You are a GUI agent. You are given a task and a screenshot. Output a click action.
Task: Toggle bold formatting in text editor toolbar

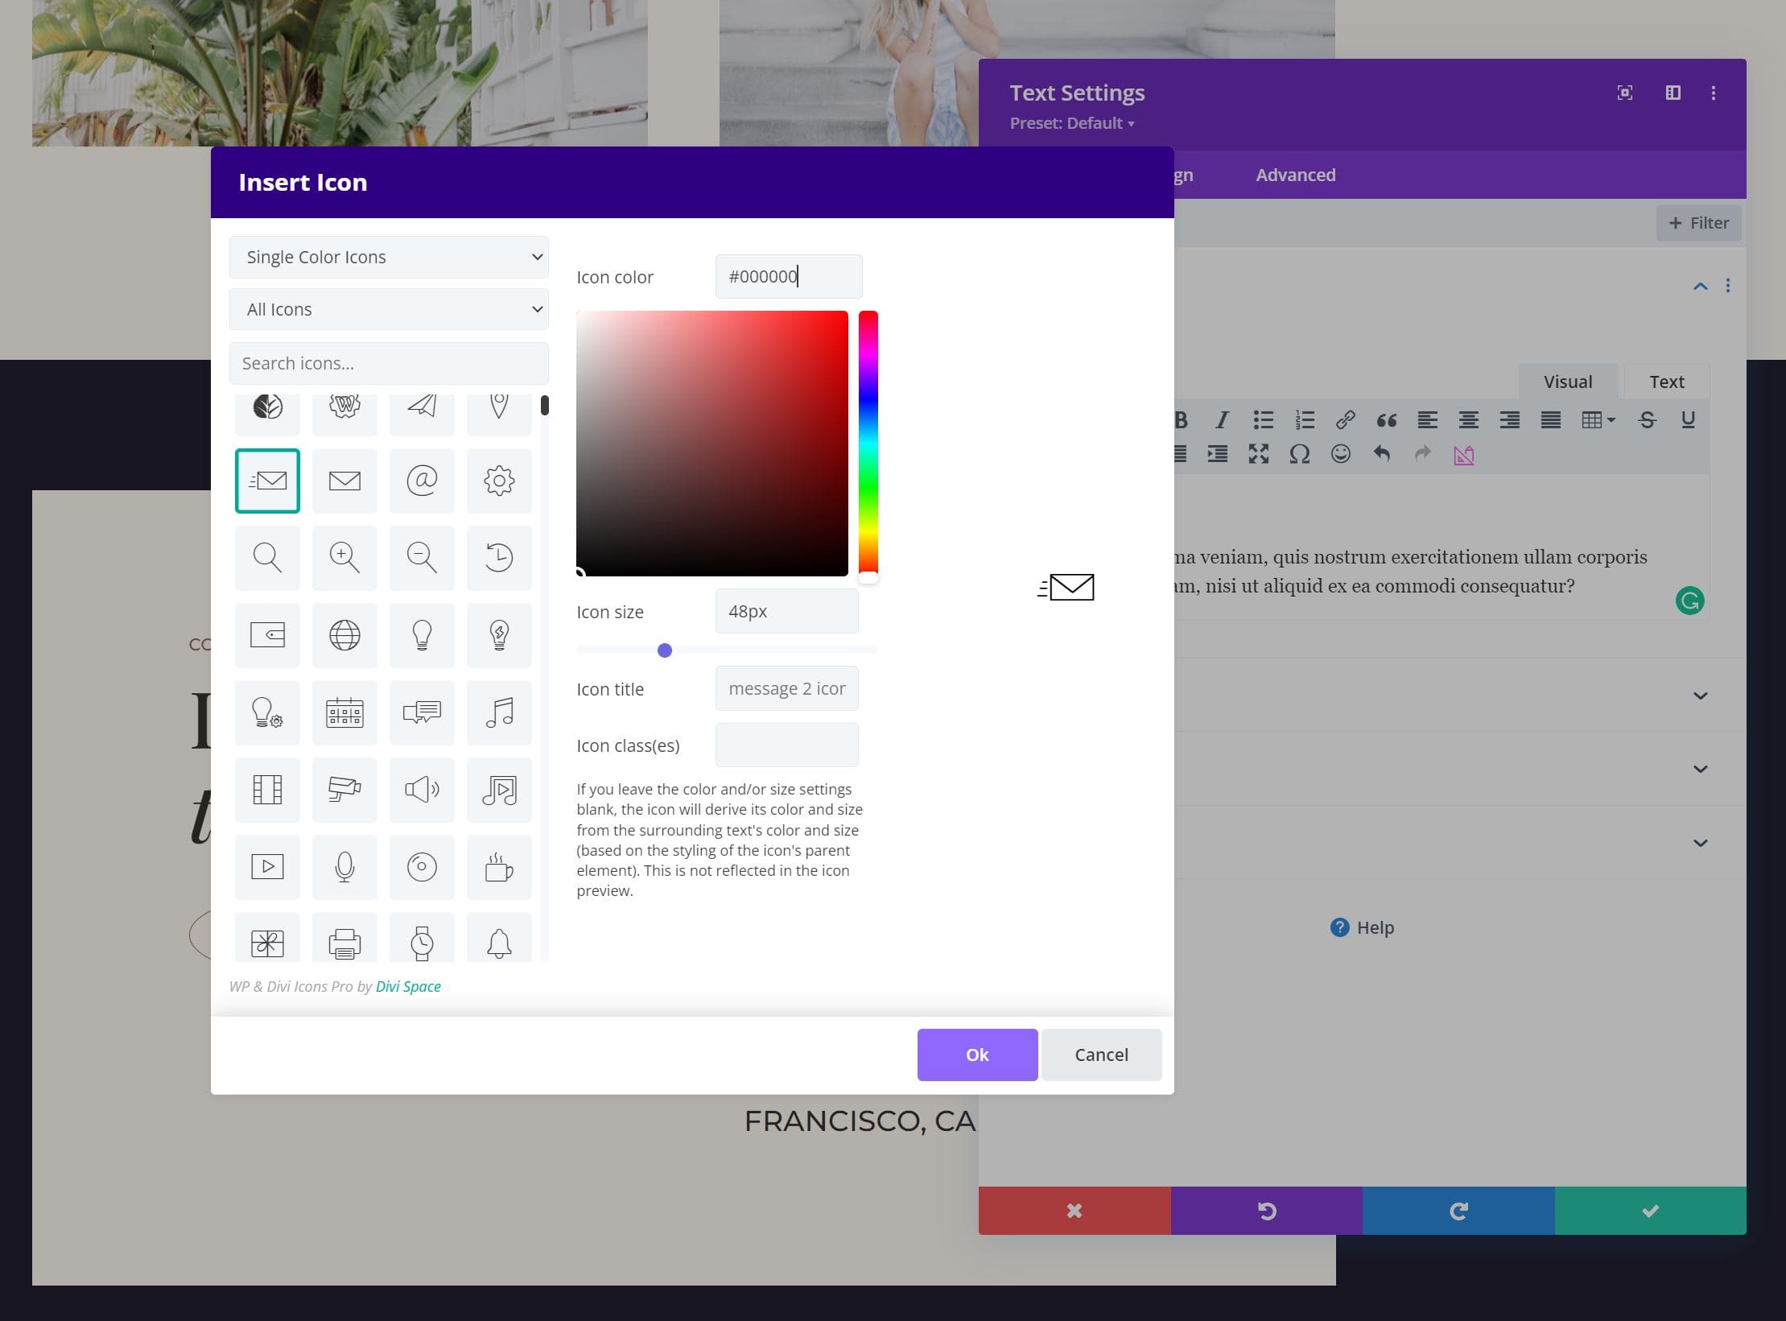pyautogui.click(x=1177, y=419)
